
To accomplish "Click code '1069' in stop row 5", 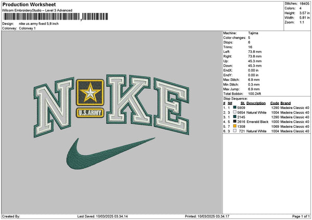I will 275,127.
